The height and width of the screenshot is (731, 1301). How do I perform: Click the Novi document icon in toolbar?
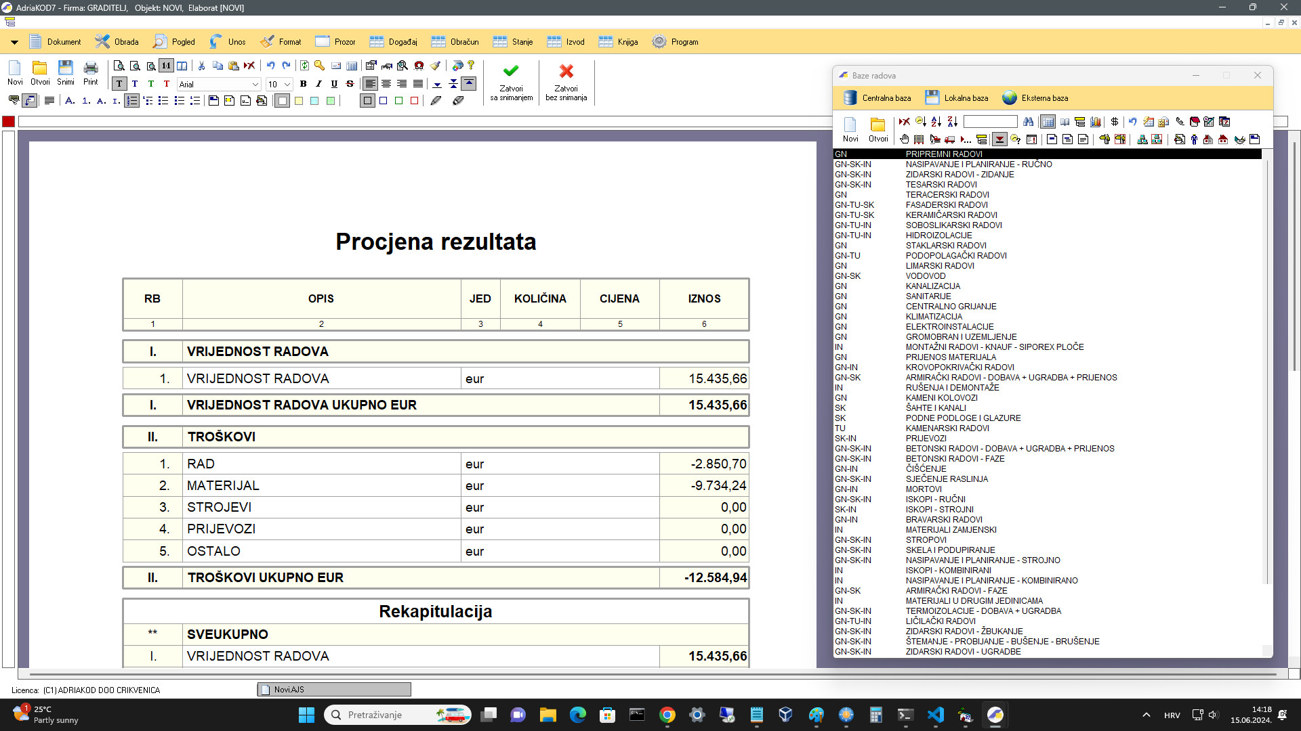coord(15,70)
